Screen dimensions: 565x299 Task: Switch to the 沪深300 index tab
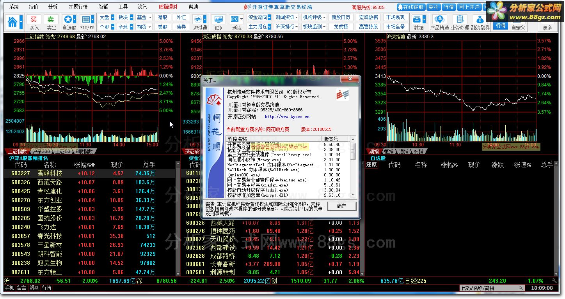[41, 151]
